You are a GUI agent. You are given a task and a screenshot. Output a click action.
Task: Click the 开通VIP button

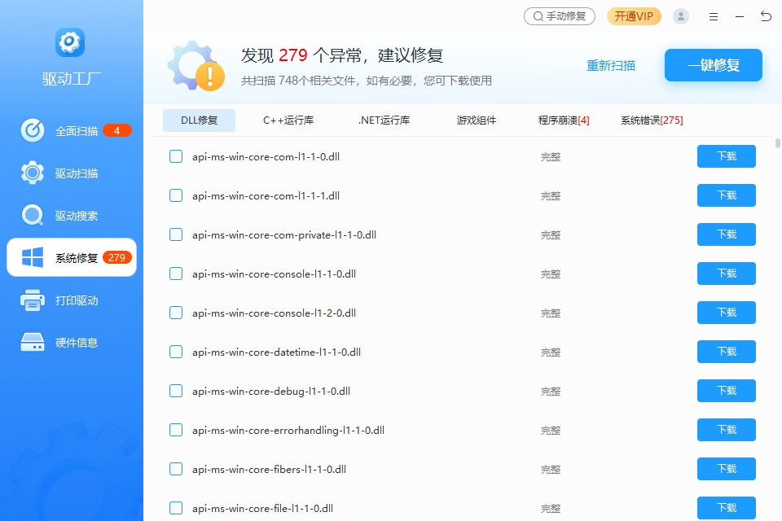634,16
